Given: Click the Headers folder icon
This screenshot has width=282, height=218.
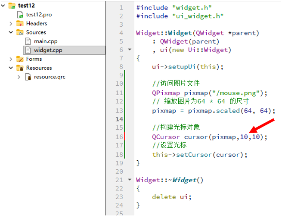Looking at the screenshot, I should click(x=20, y=23).
